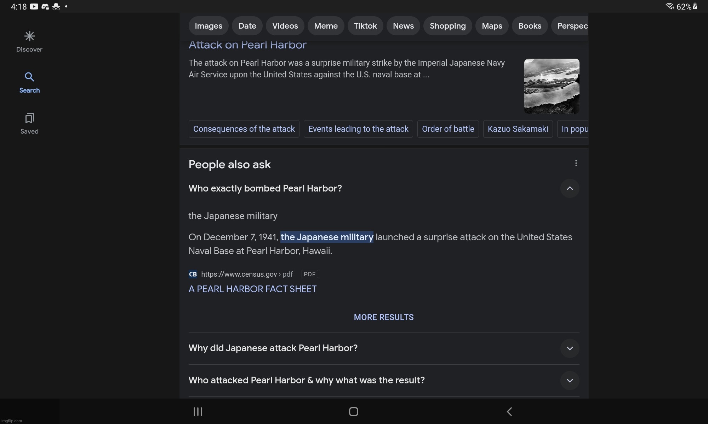This screenshot has height=424, width=708.
Task: Open the Saved bookmarks icon
Action: [x=29, y=118]
